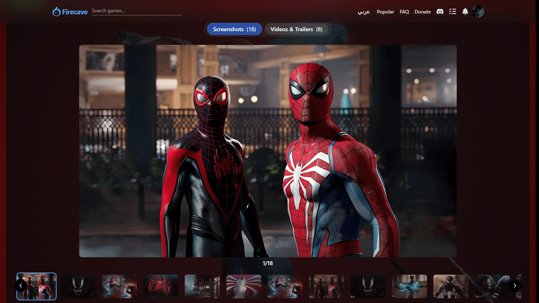Select ninth thumbnail with Venom face
This screenshot has height=303, width=539.
pos(368,286)
